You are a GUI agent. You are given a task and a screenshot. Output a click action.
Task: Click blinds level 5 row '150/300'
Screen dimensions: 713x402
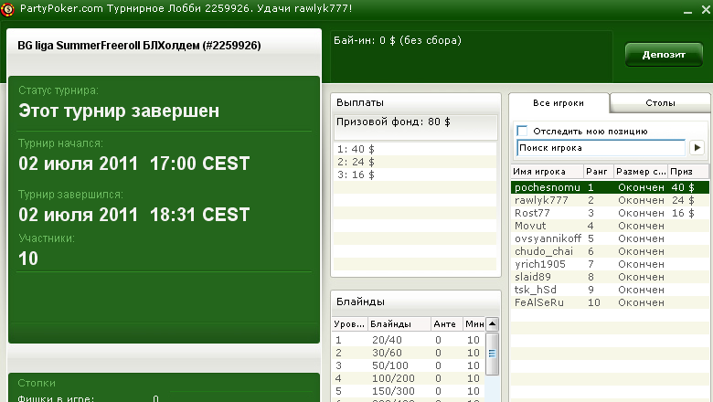[x=409, y=391]
